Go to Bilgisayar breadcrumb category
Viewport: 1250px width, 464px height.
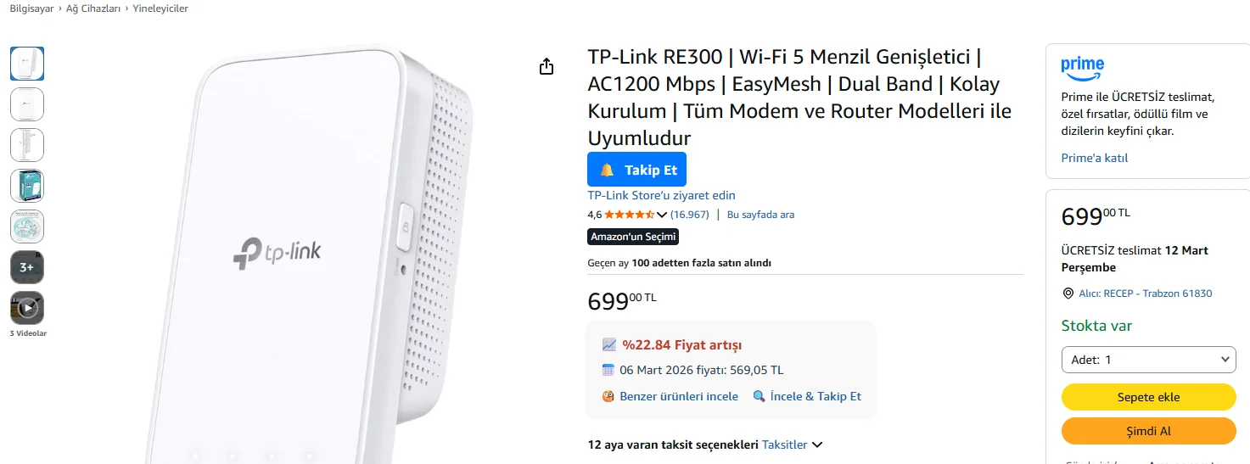[31, 8]
